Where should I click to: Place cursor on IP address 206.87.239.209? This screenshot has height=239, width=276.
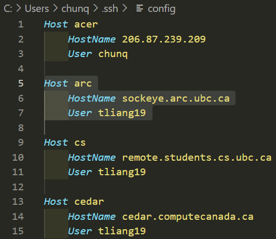[164, 39]
